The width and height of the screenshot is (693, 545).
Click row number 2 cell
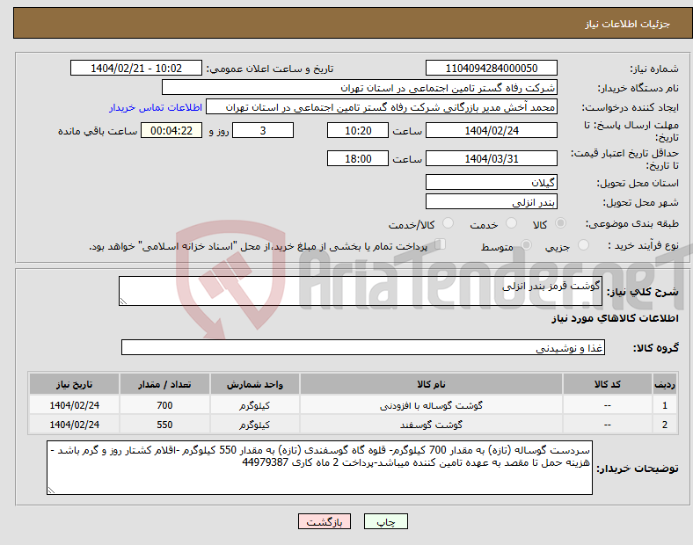coord(665,425)
